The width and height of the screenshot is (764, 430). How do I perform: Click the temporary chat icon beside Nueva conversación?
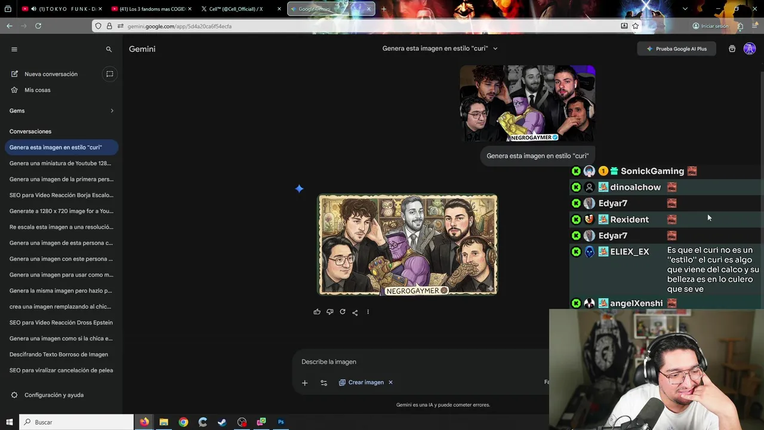(x=110, y=74)
